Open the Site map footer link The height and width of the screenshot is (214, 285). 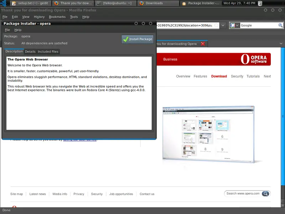[x=16, y=194]
